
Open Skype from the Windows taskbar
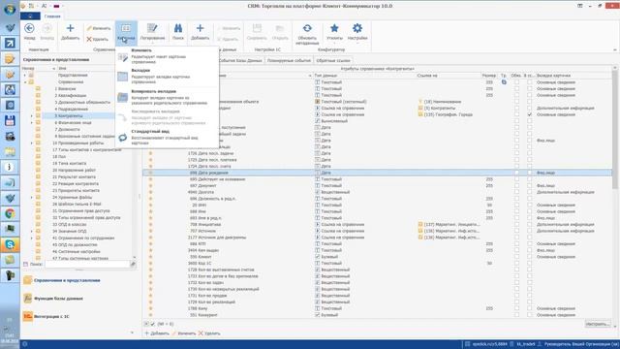(10, 244)
